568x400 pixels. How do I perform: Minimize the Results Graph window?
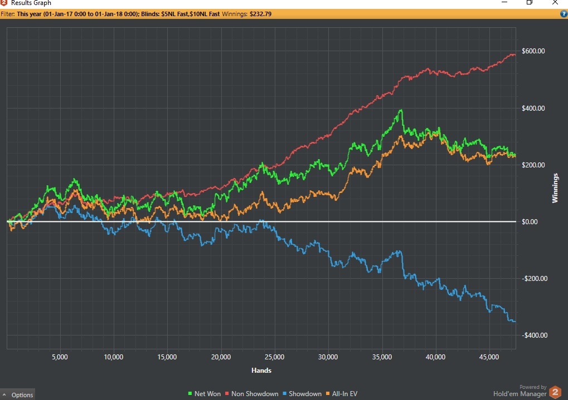pyautogui.click(x=504, y=3)
